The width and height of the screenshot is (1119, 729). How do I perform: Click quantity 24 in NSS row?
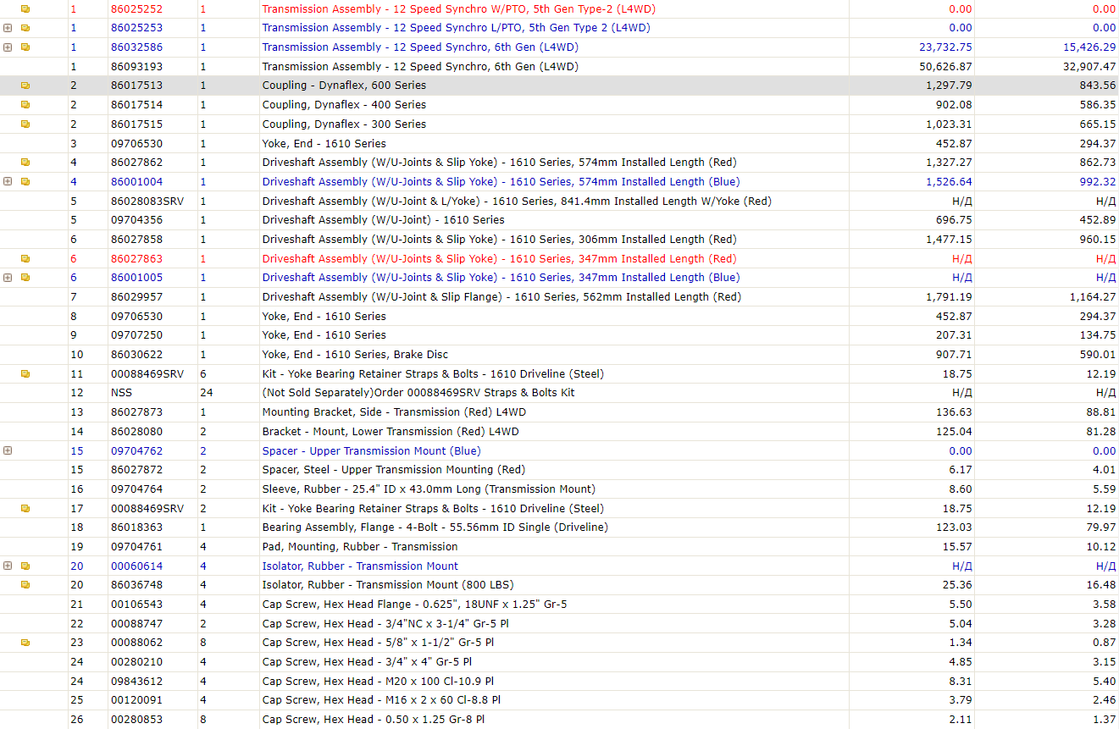(207, 393)
